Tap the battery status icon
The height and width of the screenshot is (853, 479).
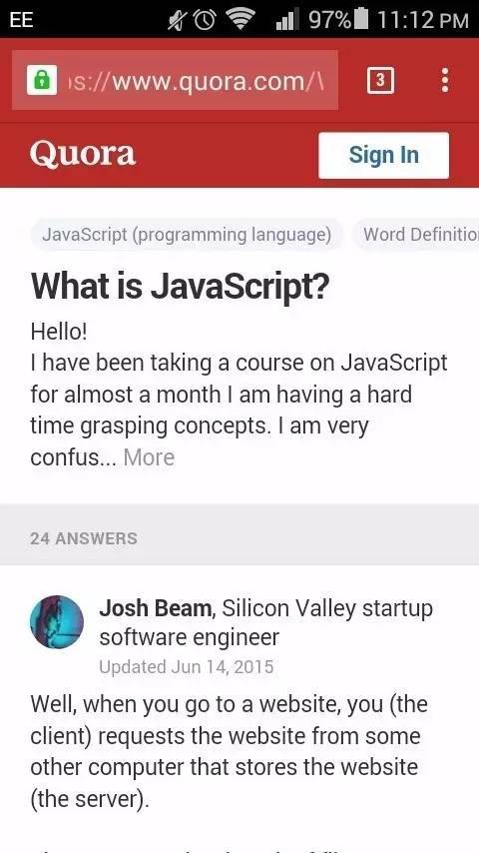tap(360, 20)
